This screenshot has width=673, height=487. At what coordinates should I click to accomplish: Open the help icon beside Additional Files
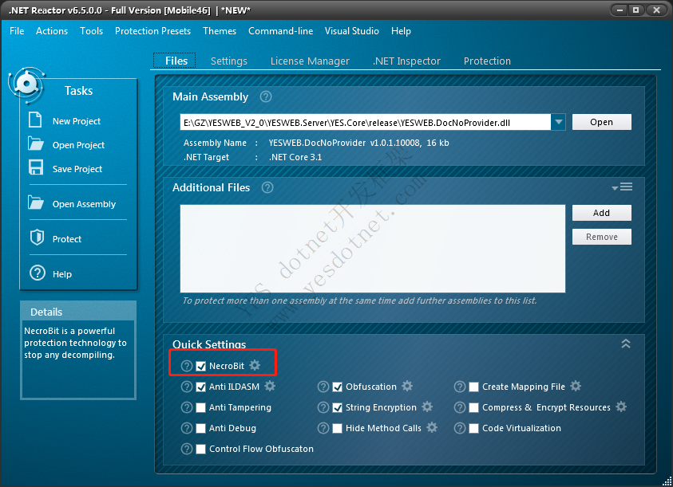267,187
